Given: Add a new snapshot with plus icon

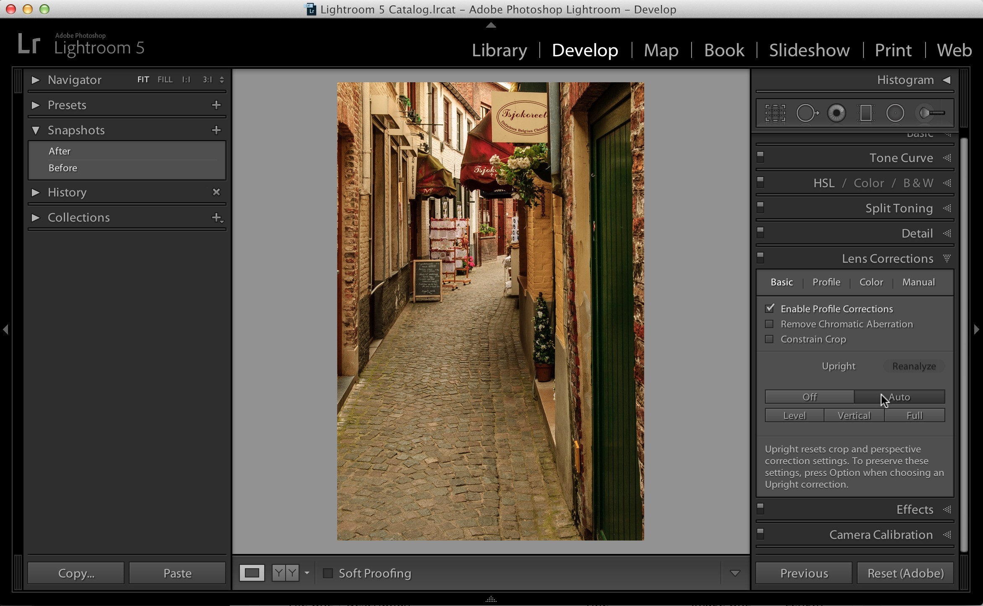Looking at the screenshot, I should click(x=216, y=130).
